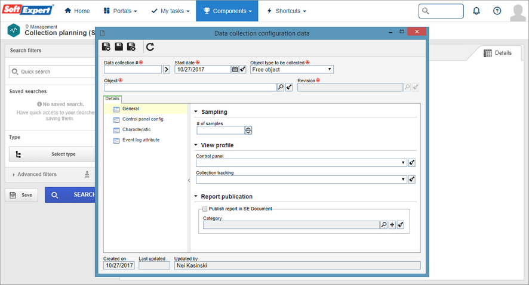Click the Save search button
529x285 pixels.
(x=21, y=195)
